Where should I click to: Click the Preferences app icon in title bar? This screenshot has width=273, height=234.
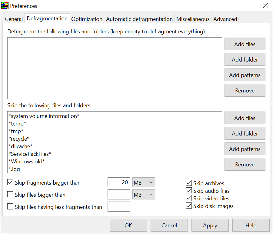pyautogui.click(x=5, y=6)
